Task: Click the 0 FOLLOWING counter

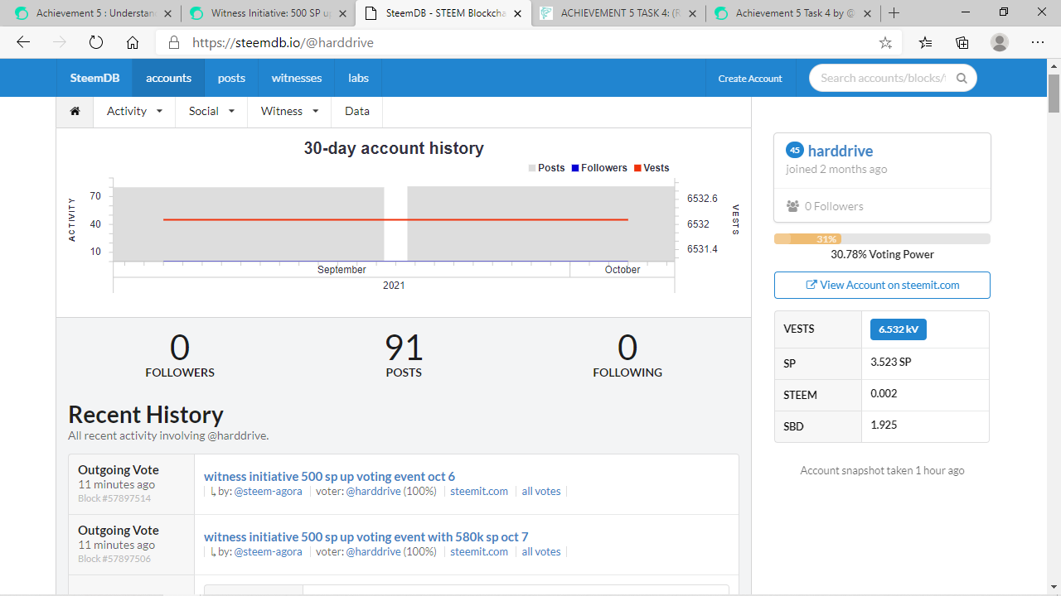Action: point(627,356)
